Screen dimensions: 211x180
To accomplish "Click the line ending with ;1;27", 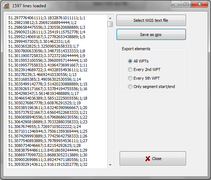I will pos(48,141).
